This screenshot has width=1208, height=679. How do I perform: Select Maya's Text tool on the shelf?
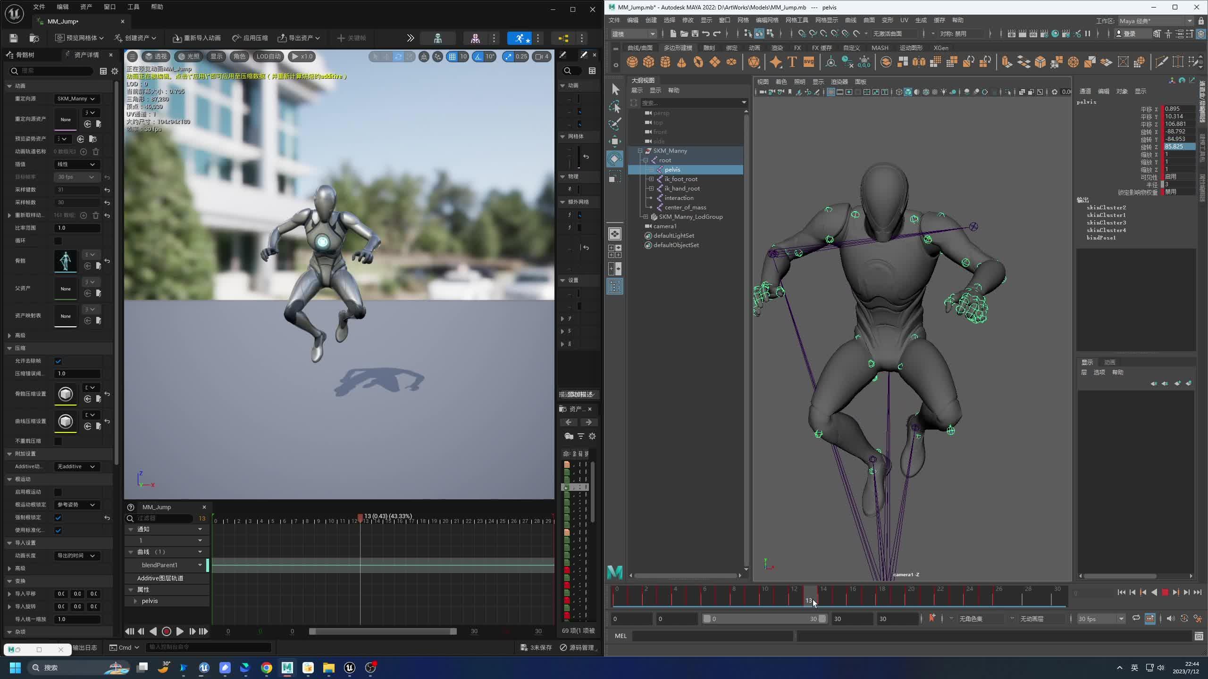[791, 62]
